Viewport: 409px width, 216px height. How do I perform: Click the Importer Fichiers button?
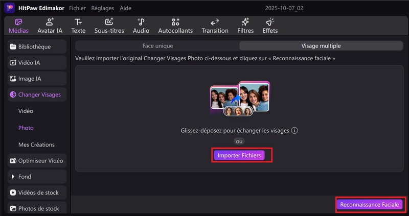239,155
